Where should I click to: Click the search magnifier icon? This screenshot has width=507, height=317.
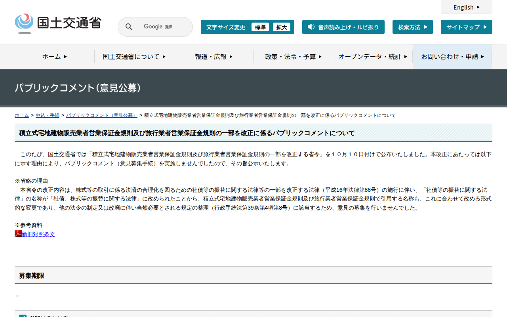coord(129,27)
